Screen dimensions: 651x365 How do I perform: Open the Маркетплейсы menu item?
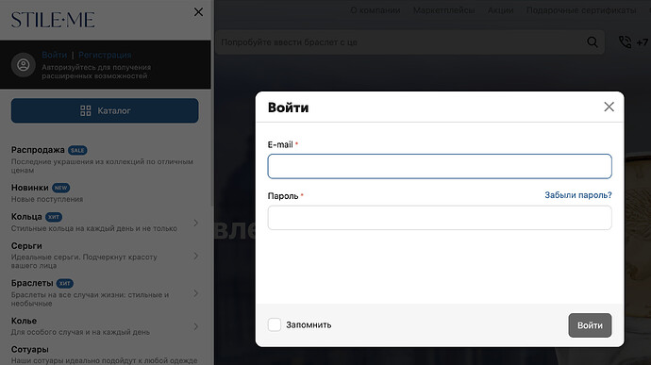pos(443,10)
